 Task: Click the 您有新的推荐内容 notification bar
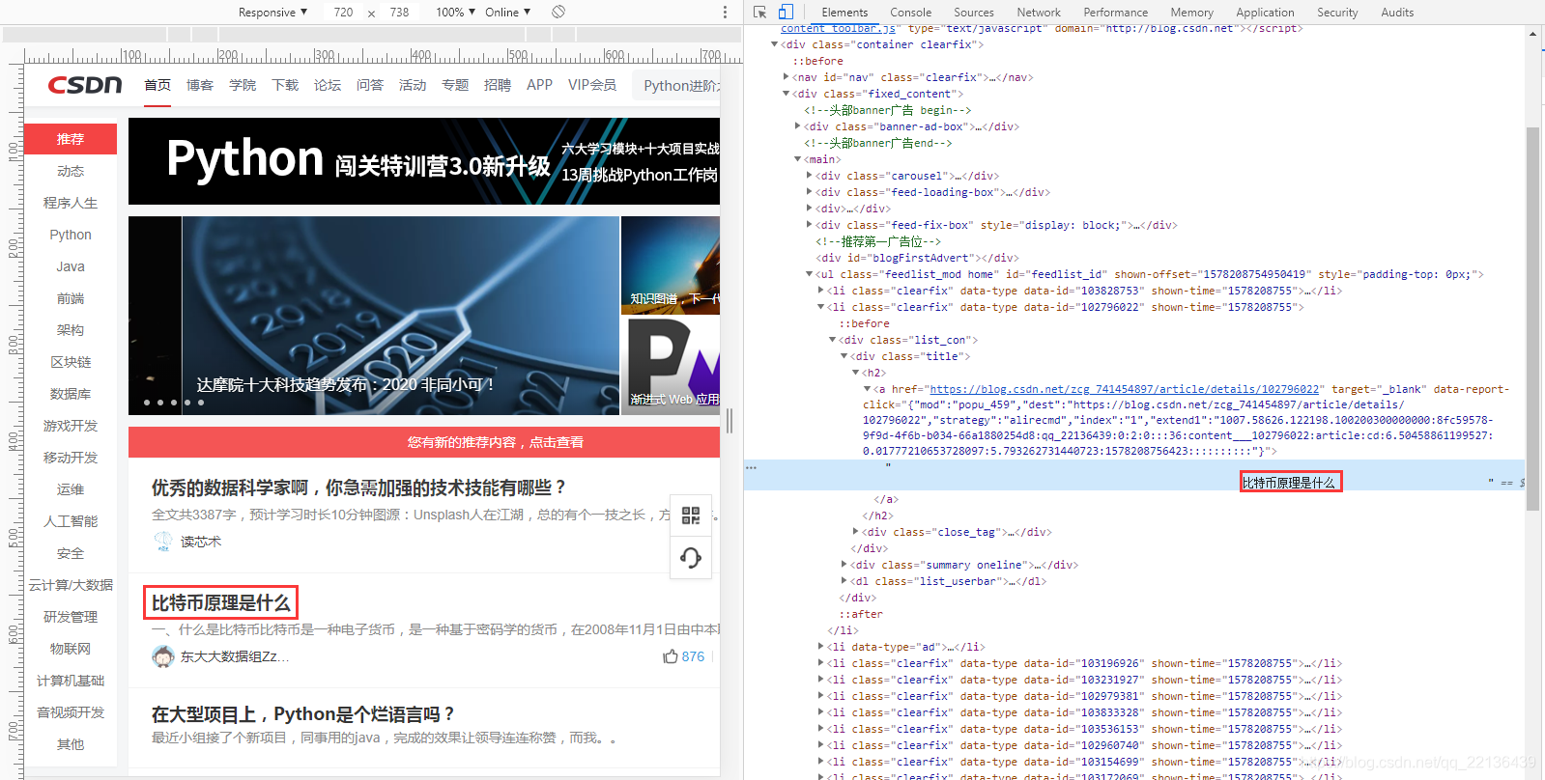coord(424,442)
